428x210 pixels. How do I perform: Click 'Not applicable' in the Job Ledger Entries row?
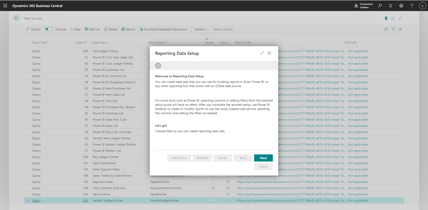[x=358, y=51]
